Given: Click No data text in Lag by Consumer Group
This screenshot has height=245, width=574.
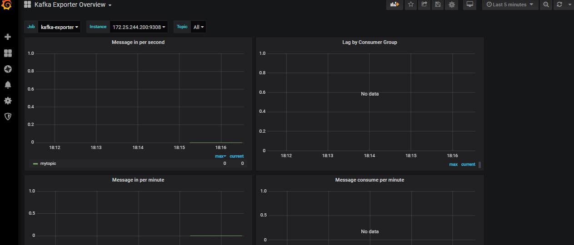Looking at the screenshot, I should click(x=369, y=94).
